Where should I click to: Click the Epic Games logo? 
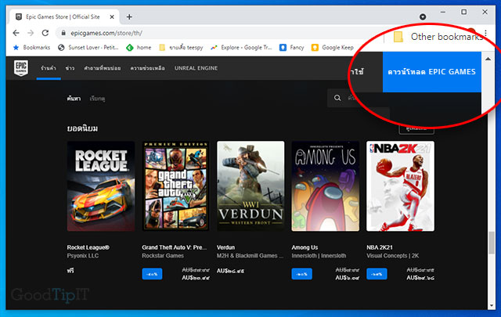[21, 68]
